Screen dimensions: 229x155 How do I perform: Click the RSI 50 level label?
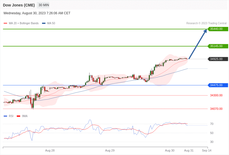click(211, 133)
